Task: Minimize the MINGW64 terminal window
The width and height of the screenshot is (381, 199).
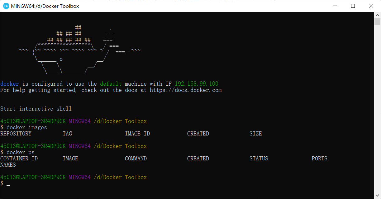Action: tap(335, 6)
